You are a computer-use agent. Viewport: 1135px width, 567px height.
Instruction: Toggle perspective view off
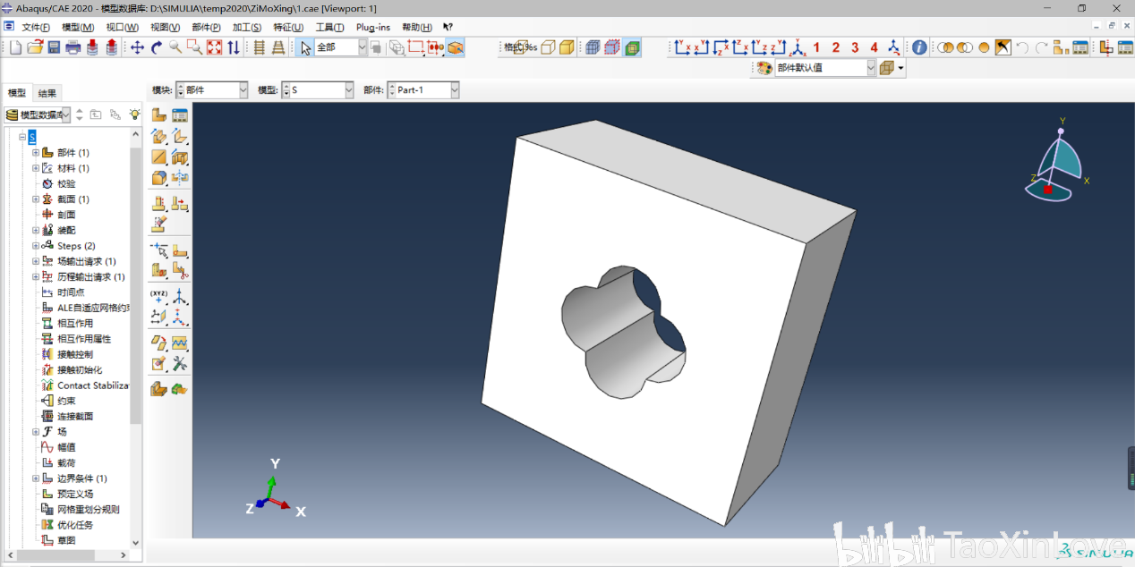pos(260,47)
